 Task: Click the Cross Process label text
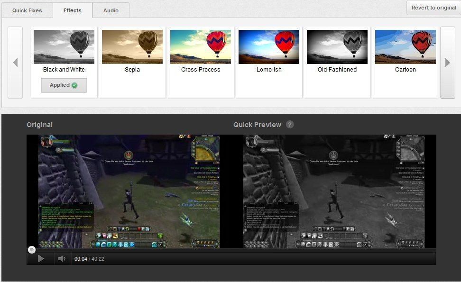(201, 70)
